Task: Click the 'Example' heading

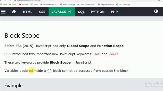Action: [x=13, y=86]
